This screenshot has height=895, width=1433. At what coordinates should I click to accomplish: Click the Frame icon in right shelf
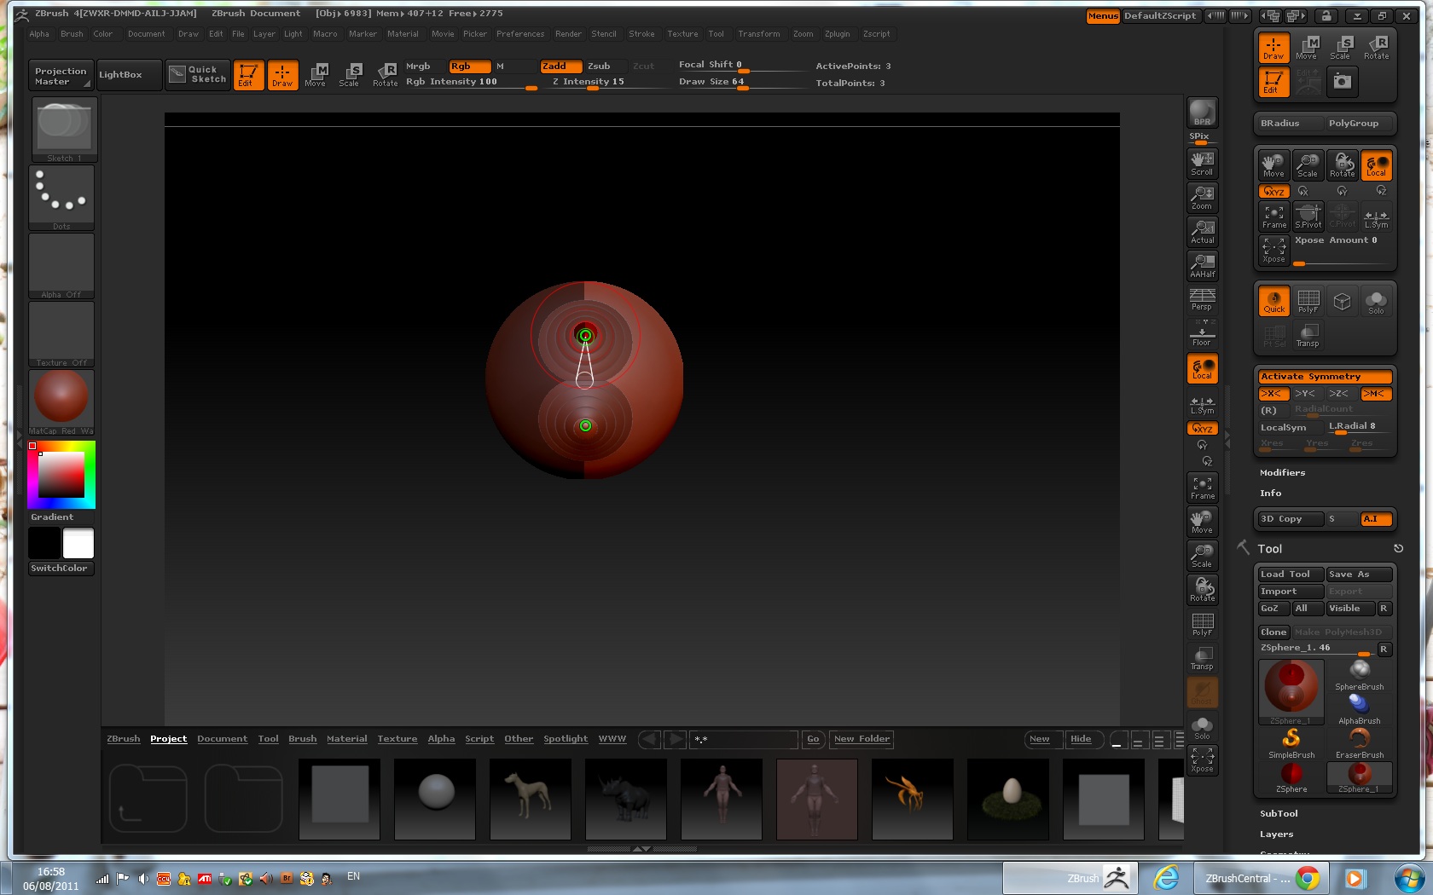click(1202, 487)
